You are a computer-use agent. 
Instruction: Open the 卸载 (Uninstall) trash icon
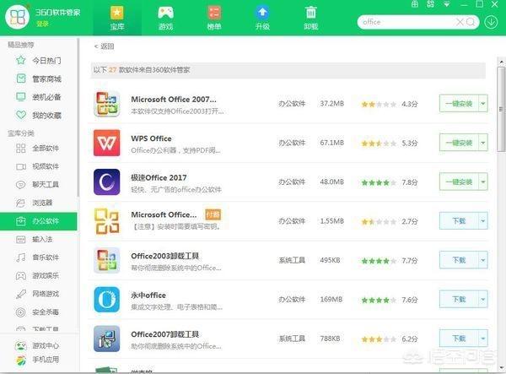(x=310, y=14)
